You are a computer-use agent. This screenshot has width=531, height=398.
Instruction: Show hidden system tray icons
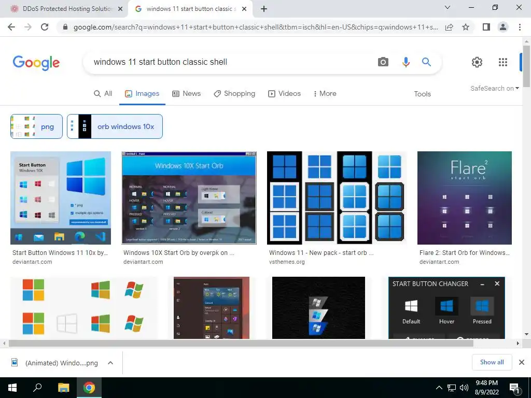[439, 388]
